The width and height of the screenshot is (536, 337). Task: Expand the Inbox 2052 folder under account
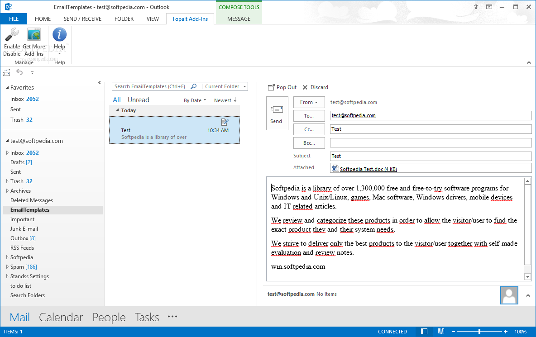(x=7, y=152)
